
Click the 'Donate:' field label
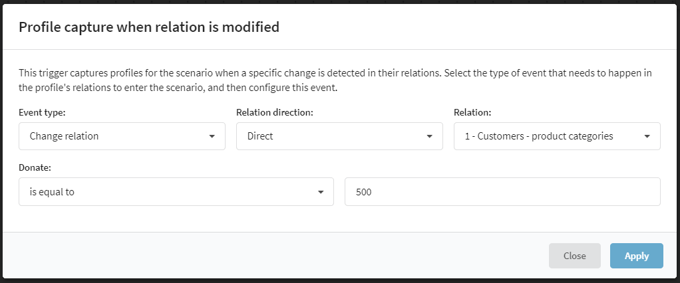(x=35, y=167)
